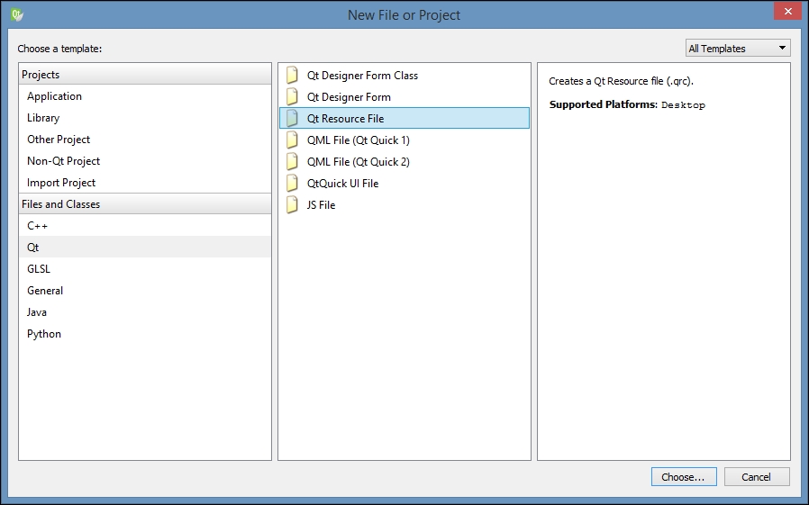
Task: Open the All Templates dropdown
Action: (x=738, y=48)
